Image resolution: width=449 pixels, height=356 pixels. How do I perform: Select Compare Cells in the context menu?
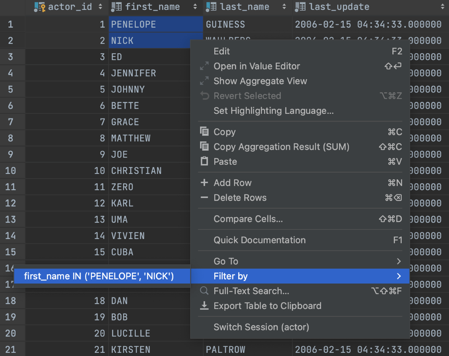click(248, 219)
